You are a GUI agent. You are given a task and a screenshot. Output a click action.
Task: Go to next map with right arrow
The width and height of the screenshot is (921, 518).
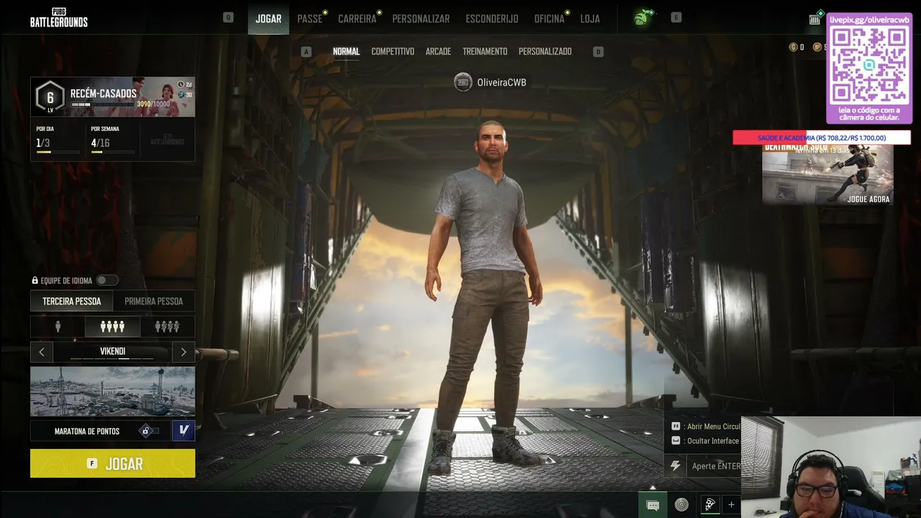click(x=183, y=352)
